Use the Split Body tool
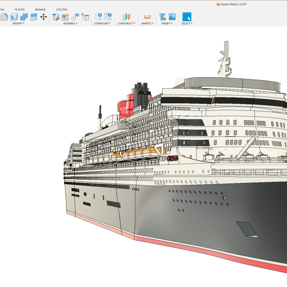Viewport: 287px width, 287px height. [33, 17]
